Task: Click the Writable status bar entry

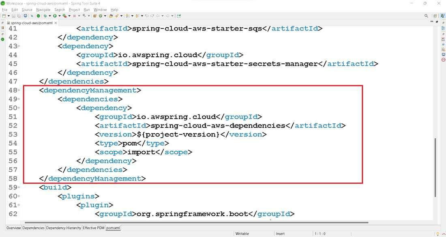Action: click(x=242, y=234)
